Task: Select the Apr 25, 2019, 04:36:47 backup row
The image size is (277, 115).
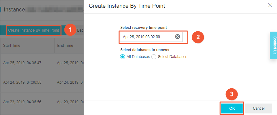Action: [x=42, y=63]
